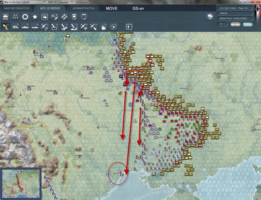This screenshot has width=261, height=200.
Task: Select the unit counter at Proskurov
Action: coord(56,92)
